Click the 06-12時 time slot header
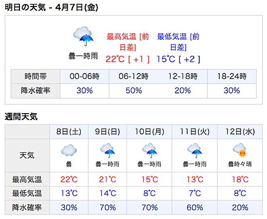Screen dimensions: 267x219 coord(133,76)
